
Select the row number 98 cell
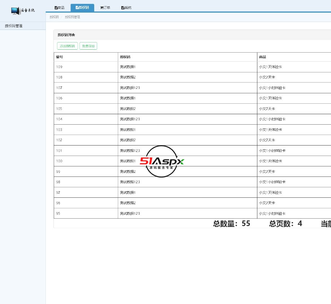tap(86, 182)
